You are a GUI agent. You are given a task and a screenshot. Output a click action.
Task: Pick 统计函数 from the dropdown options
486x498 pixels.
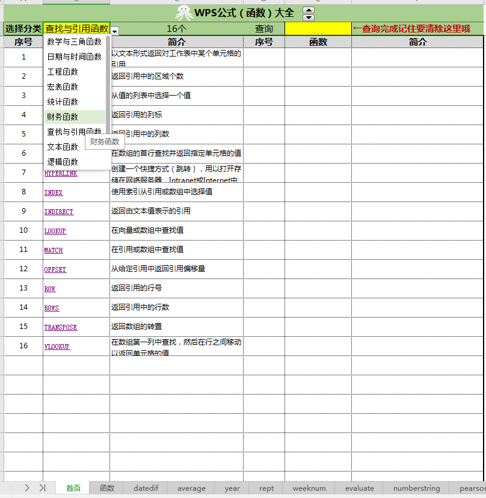[75, 102]
